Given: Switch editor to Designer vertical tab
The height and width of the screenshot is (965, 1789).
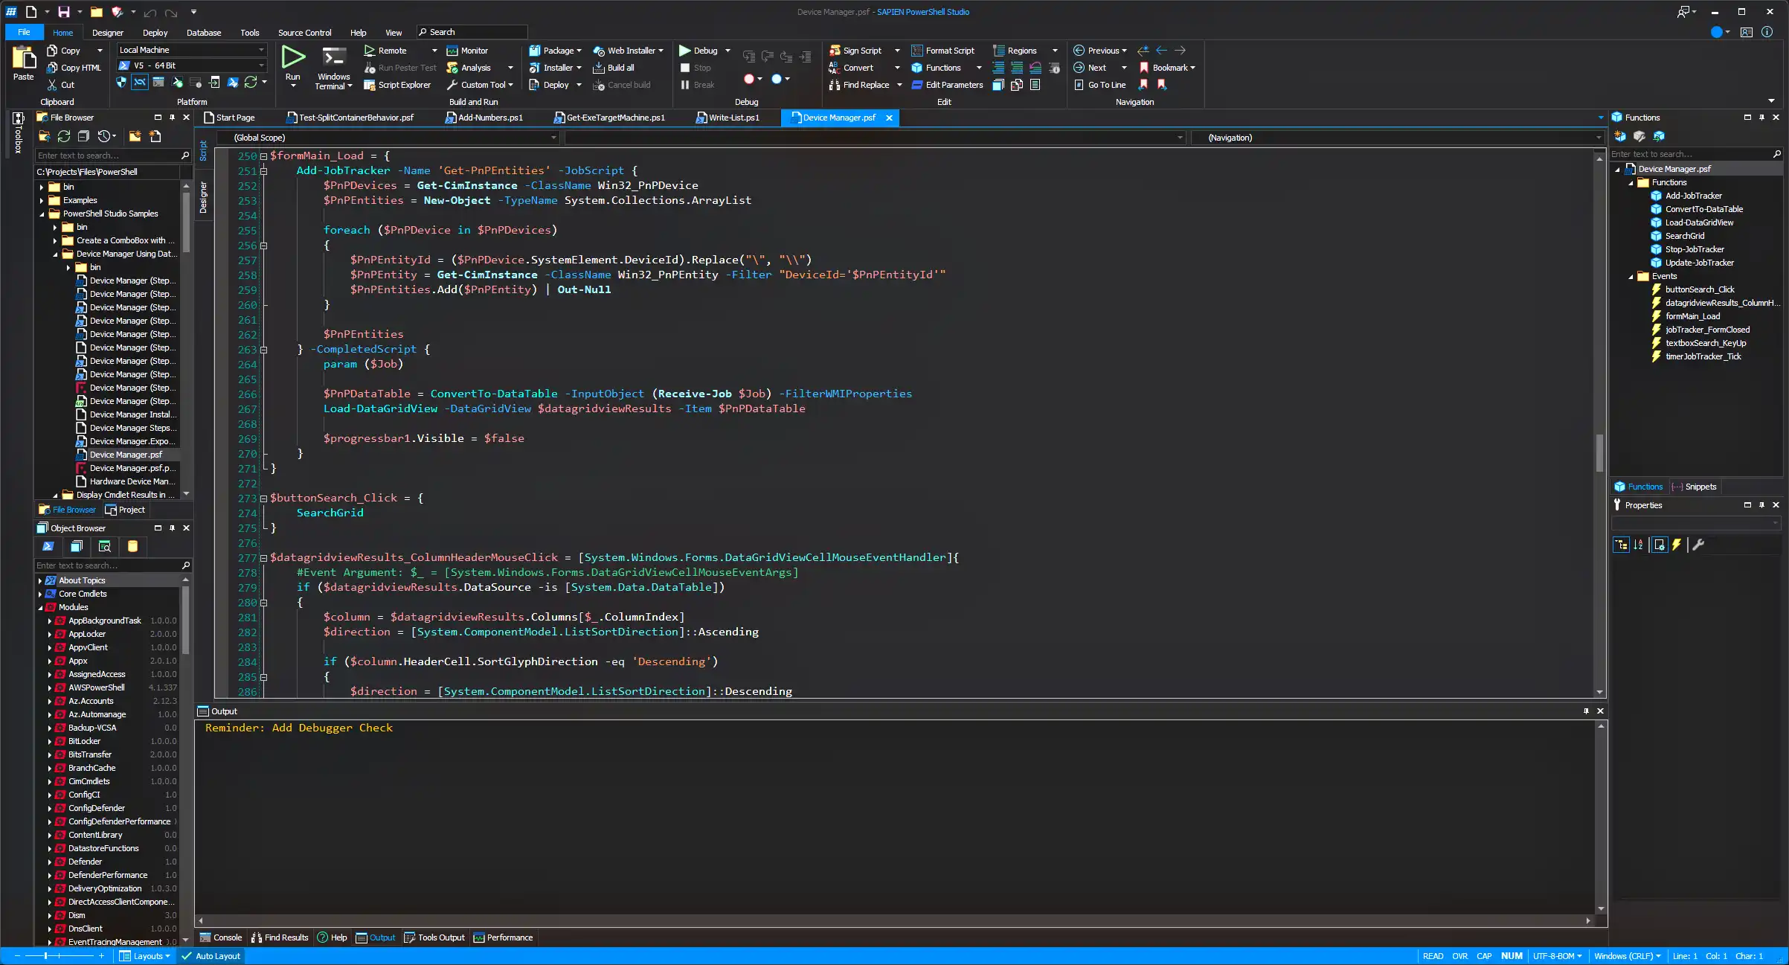Looking at the screenshot, I should pos(203,196).
